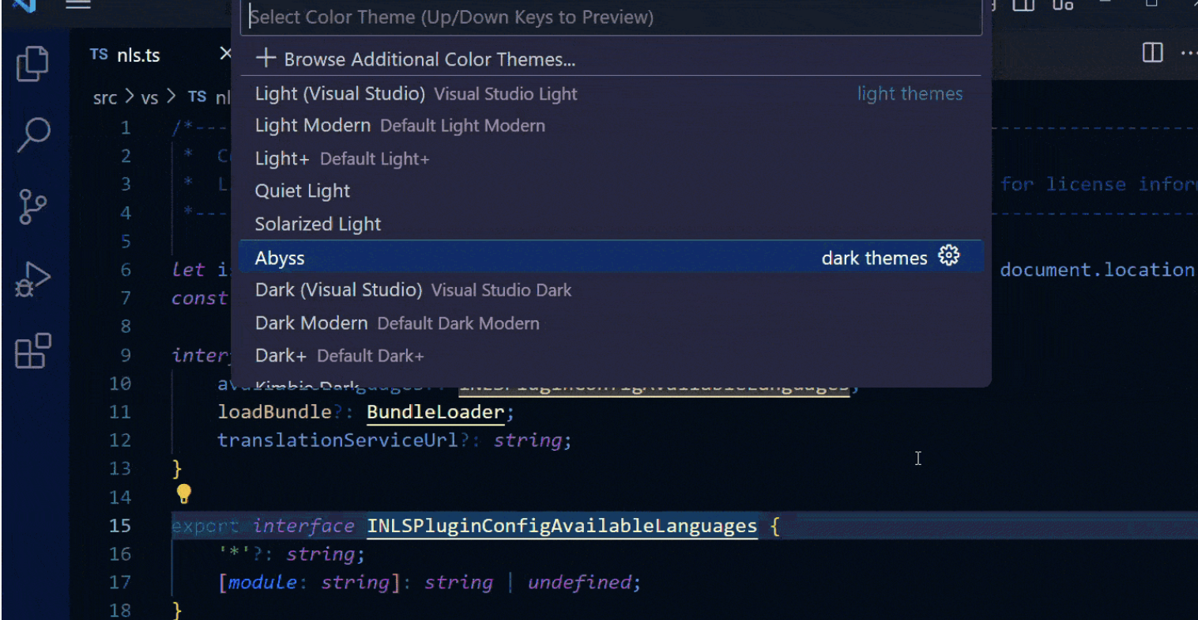Select the Light (Visual Studio) theme
This screenshot has height=620, width=1198.
point(611,93)
